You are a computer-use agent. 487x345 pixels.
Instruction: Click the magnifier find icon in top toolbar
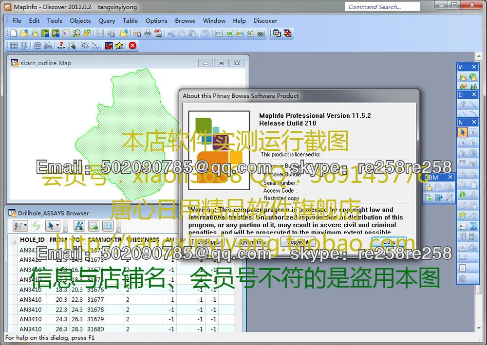[x=76, y=33]
